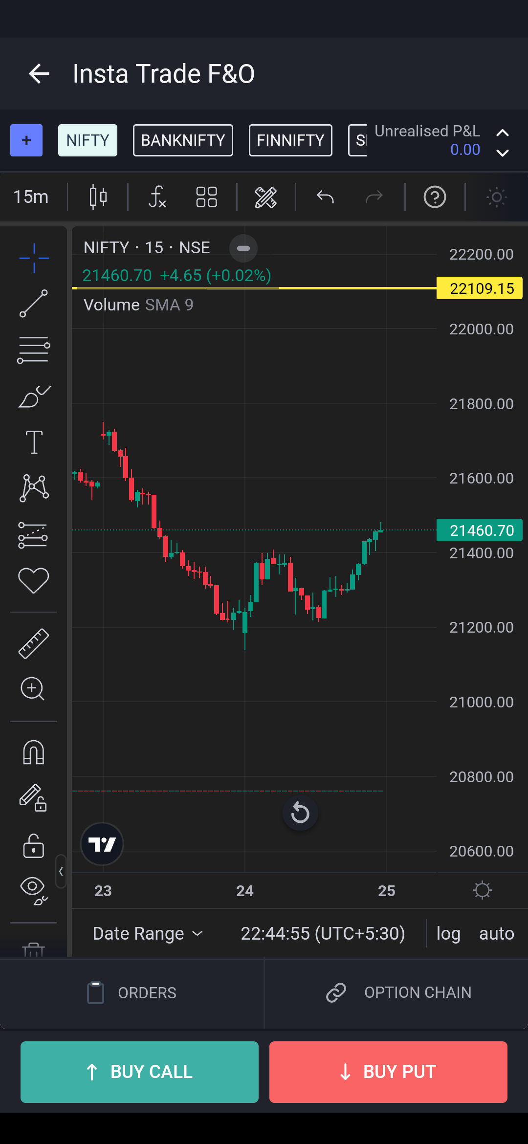528x1144 pixels.
Task: Activate the zoom in tool
Action: pyautogui.click(x=33, y=689)
